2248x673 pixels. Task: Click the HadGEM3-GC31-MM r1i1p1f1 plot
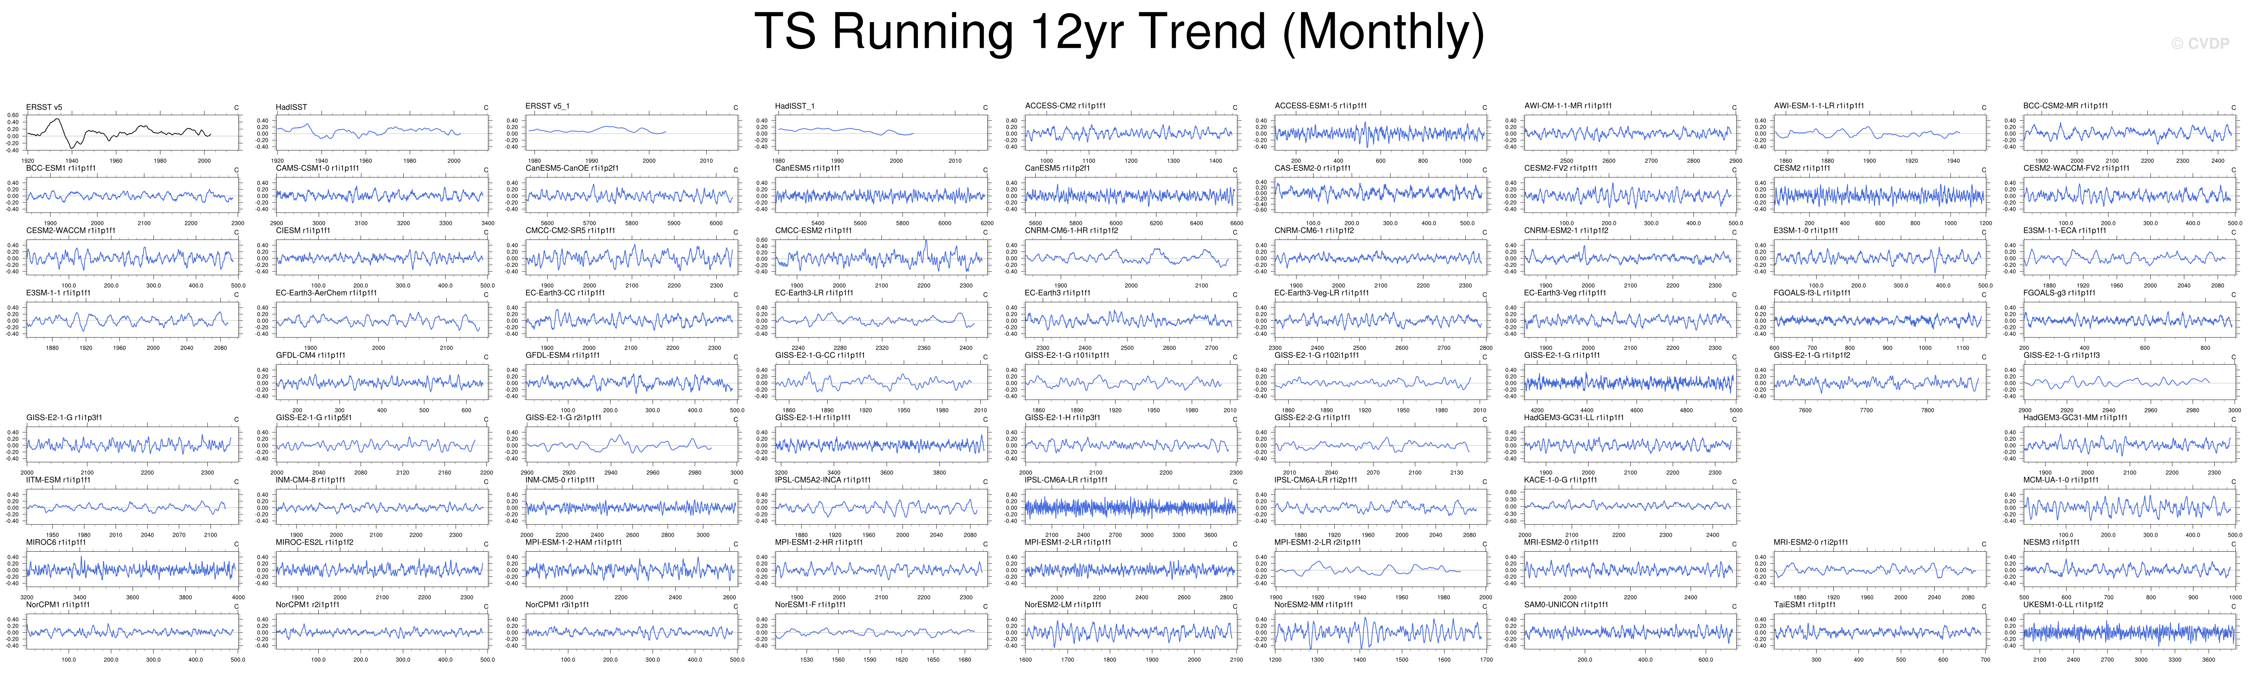click(x=2129, y=445)
